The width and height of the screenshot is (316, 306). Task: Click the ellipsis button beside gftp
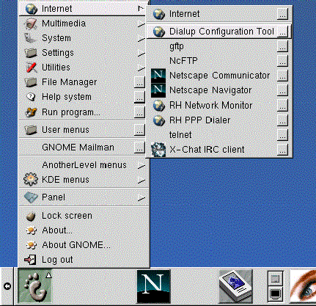[x=282, y=46]
